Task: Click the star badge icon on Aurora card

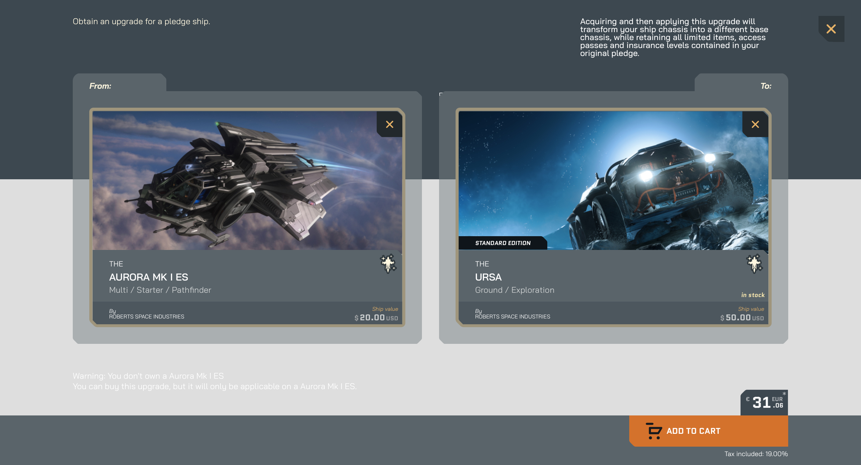Action: point(388,264)
